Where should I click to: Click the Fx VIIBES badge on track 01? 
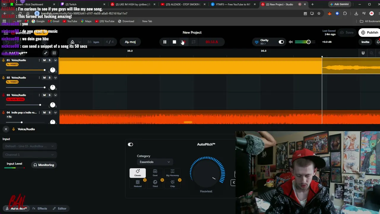12,64
